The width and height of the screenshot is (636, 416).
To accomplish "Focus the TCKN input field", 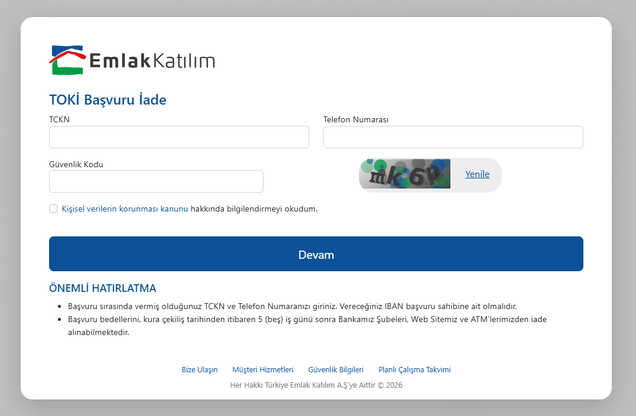I will [x=179, y=137].
